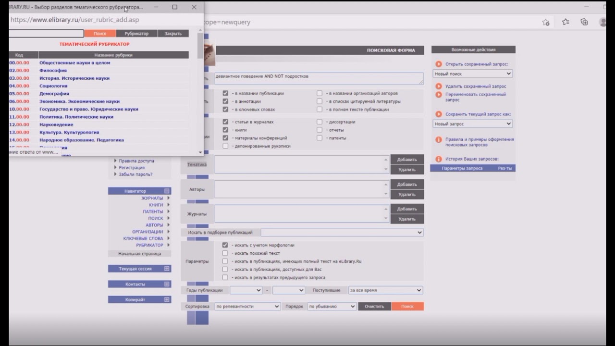Click arrow icon next to ОРГАНИЗАЦИИ
The height and width of the screenshot is (346, 615).
[x=168, y=232]
